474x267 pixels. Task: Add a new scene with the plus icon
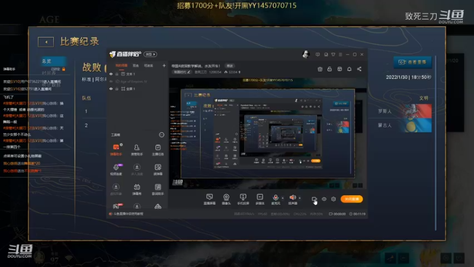(164, 65)
